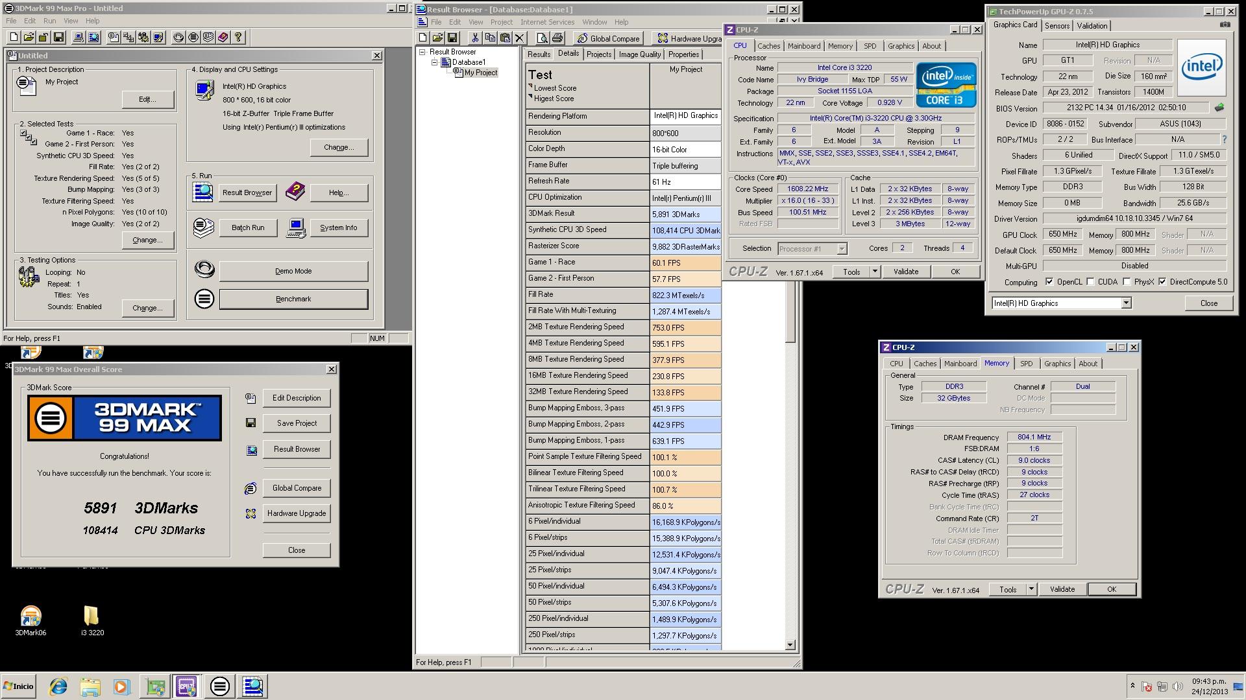Image resolution: width=1246 pixels, height=700 pixels.
Task: Click Bus Interface question mark in GPU-Z
Action: point(1225,139)
